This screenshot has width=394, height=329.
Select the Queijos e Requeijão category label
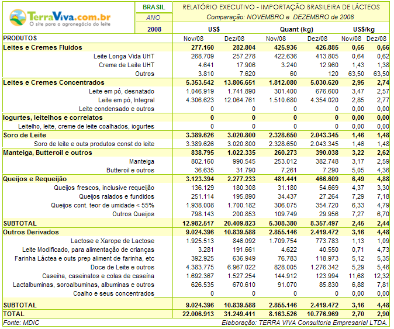pos(35,179)
